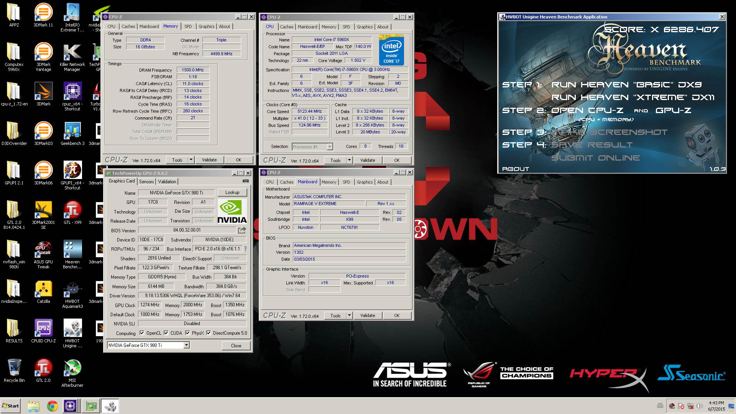Launch CPUID CPU-Z desktop icon

[x=43, y=330]
